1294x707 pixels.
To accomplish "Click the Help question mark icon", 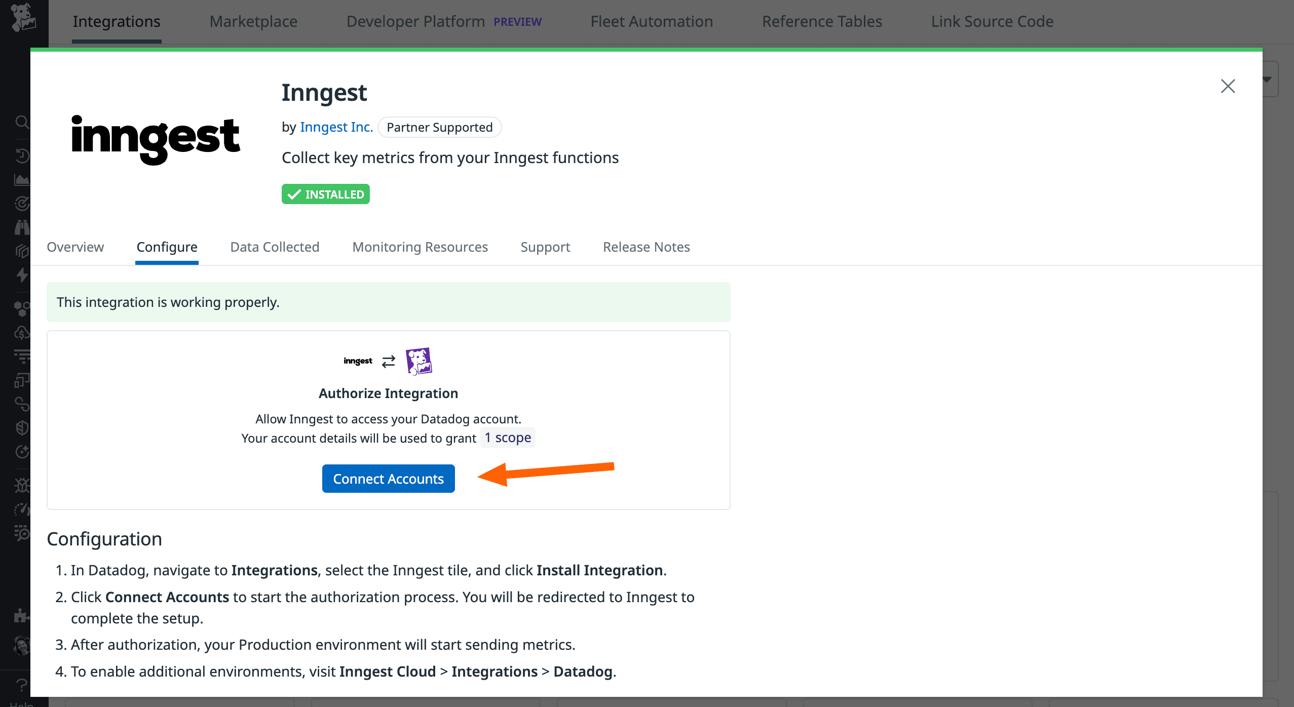I will [22, 685].
